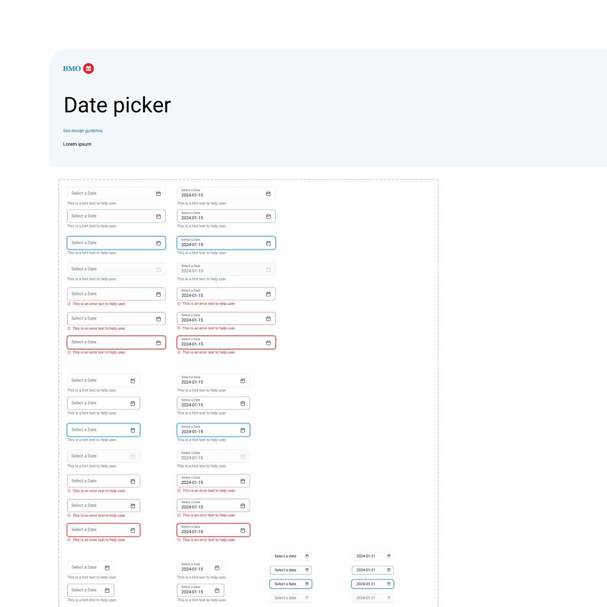Open calendar icon in widest empty gray-bordered date field
The width and height of the screenshot is (607, 607).
click(x=158, y=194)
